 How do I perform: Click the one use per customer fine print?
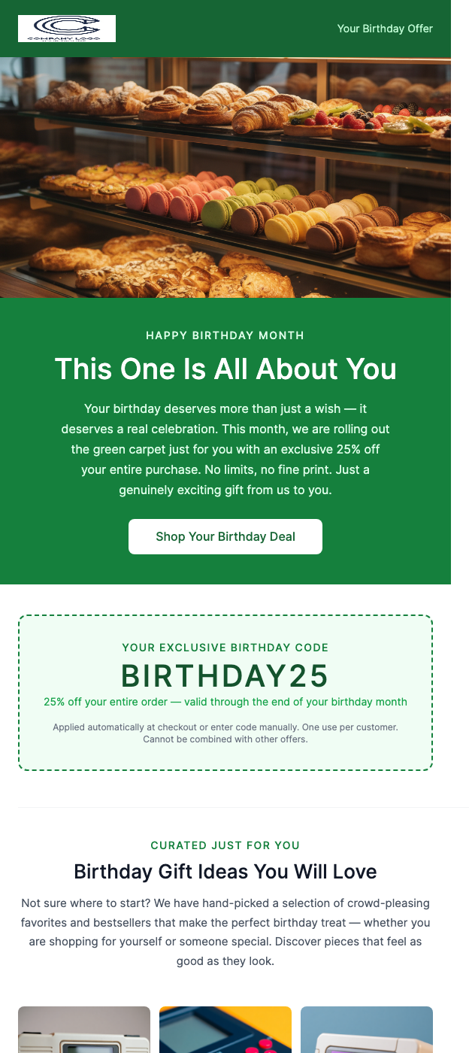coord(225,733)
